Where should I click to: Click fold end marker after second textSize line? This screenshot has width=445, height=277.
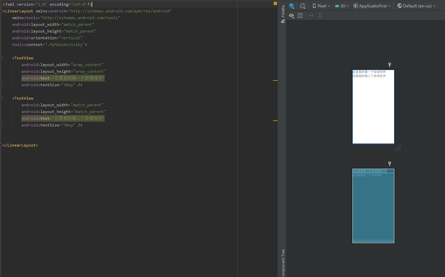(1, 125)
